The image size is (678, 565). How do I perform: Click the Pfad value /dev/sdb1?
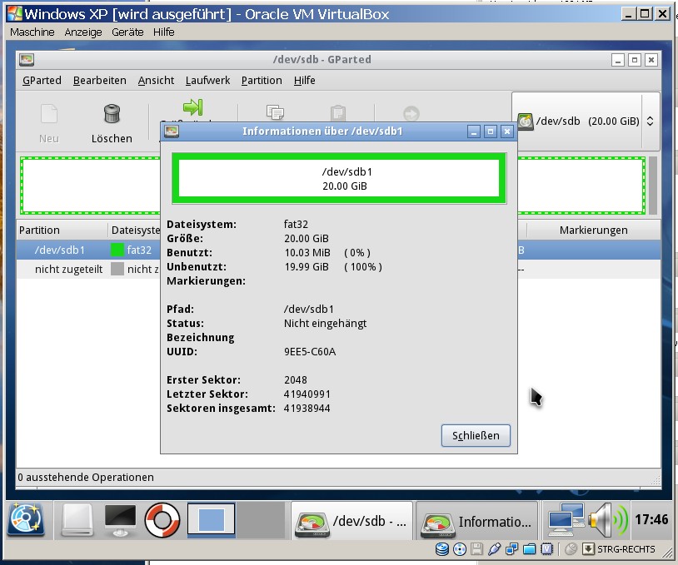coord(309,309)
